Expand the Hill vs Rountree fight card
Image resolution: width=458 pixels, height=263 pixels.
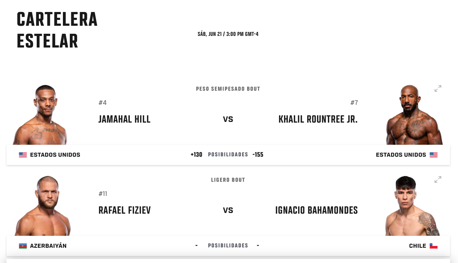pyautogui.click(x=438, y=89)
